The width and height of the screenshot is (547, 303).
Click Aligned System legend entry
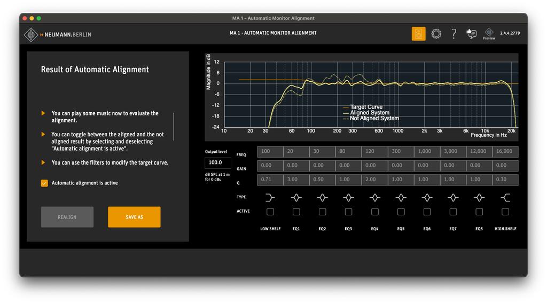coord(366,112)
